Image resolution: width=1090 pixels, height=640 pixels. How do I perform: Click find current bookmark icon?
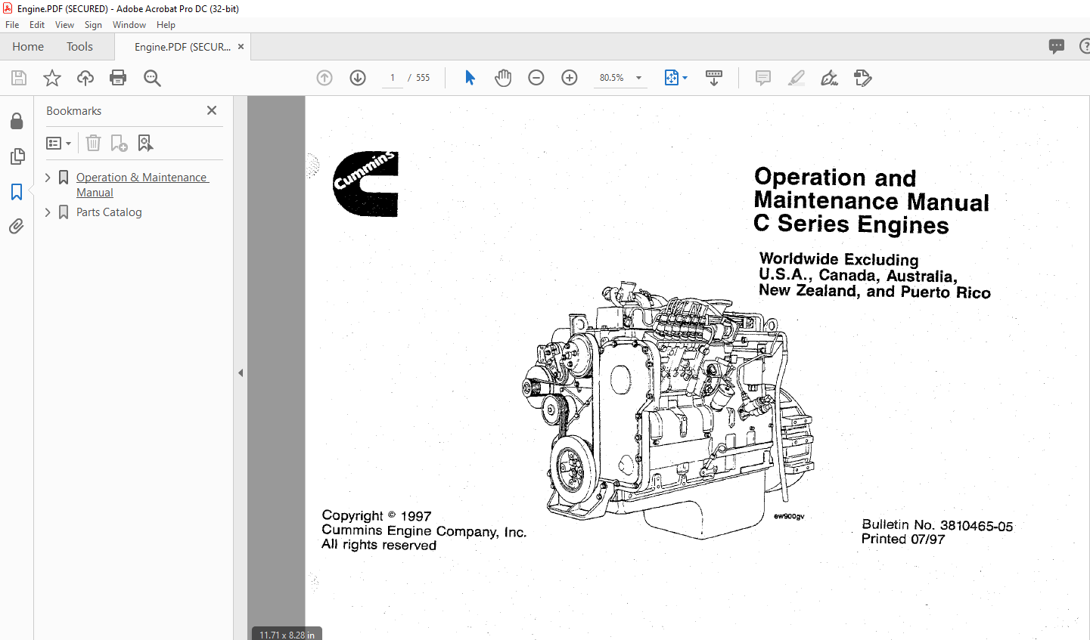click(x=145, y=143)
